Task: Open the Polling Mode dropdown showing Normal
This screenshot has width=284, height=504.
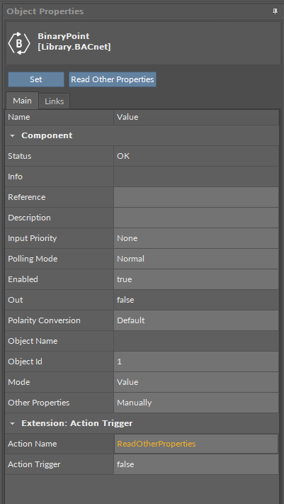Action: coord(196,259)
